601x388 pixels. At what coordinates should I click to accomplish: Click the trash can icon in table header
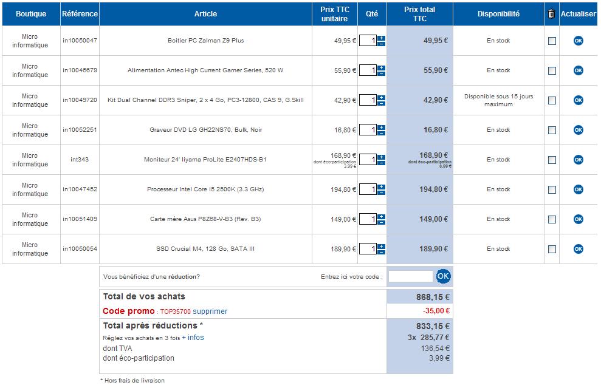click(x=551, y=14)
